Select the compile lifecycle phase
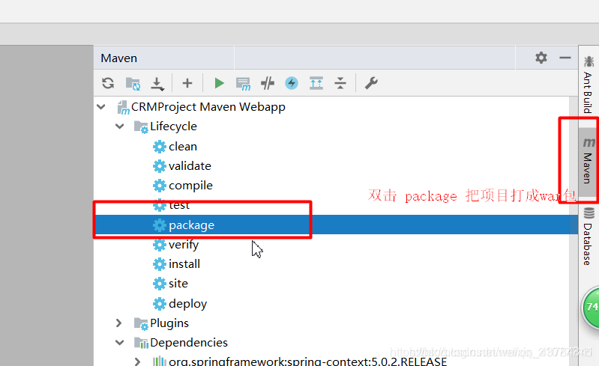The image size is (599, 366). pyautogui.click(x=190, y=186)
